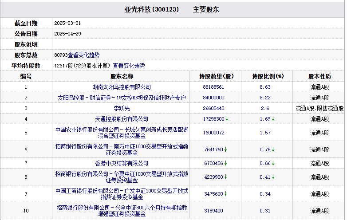Click the decrease arrow next to 0.66
The width and height of the screenshot is (347, 220).
tap(273, 163)
